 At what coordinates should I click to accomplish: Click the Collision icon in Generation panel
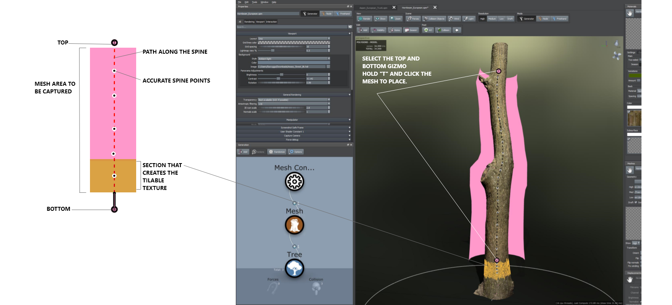pos(316,288)
